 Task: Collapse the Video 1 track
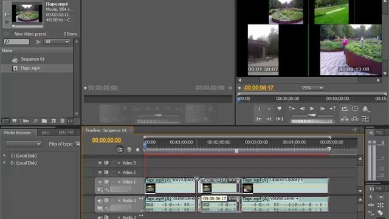coord(119,182)
